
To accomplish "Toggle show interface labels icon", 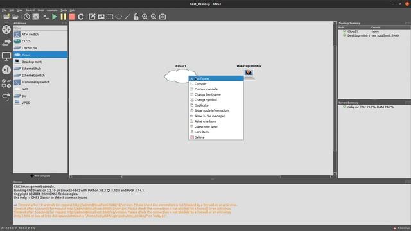I will coord(36,17).
